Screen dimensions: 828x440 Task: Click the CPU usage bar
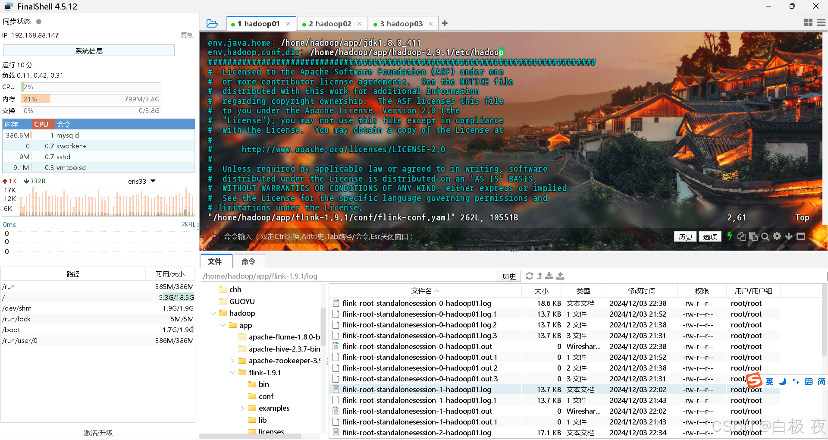click(x=91, y=87)
